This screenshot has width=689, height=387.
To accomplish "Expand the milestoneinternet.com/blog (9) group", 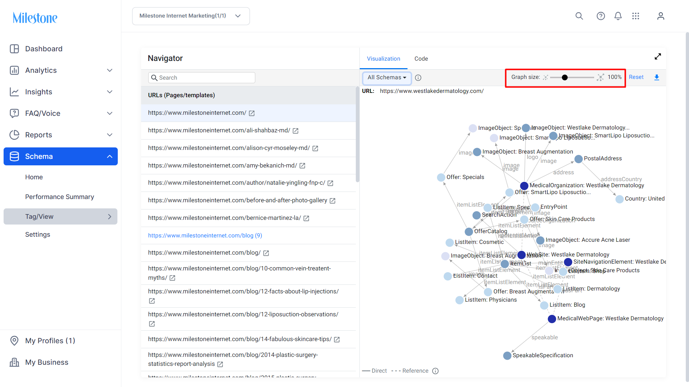I will [x=205, y=236].
